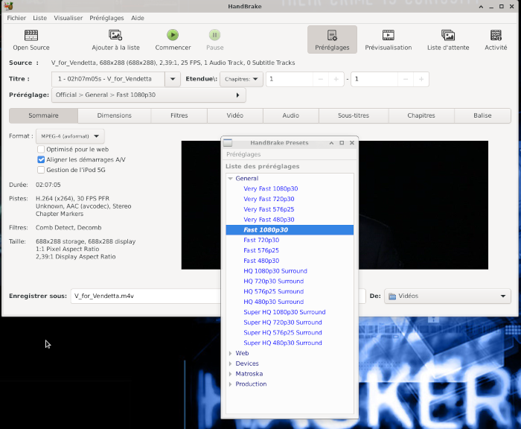This screenshot has width=521, height=429.
Task: Open the Liste d'attente queue icon
Action: [x=447, y=35]
